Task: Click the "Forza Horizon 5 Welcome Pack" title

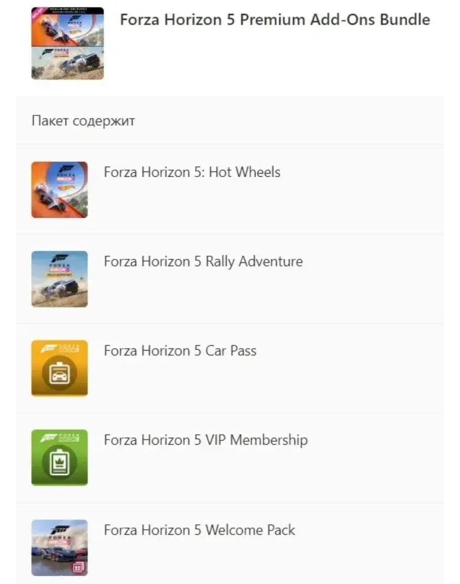Action: pos(199,530)
